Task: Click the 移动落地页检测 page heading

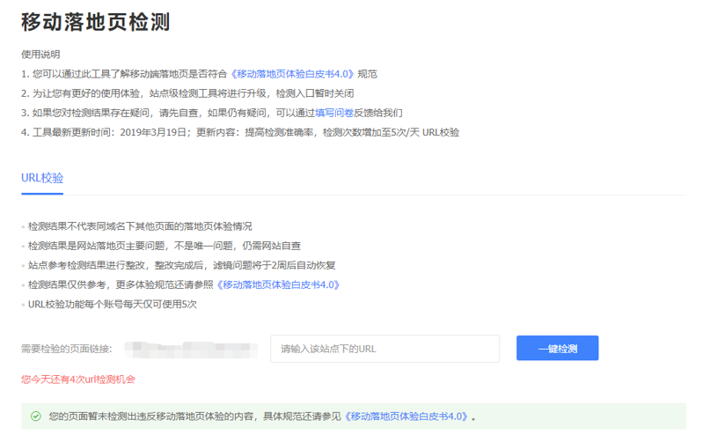Action: pos(95,23)
